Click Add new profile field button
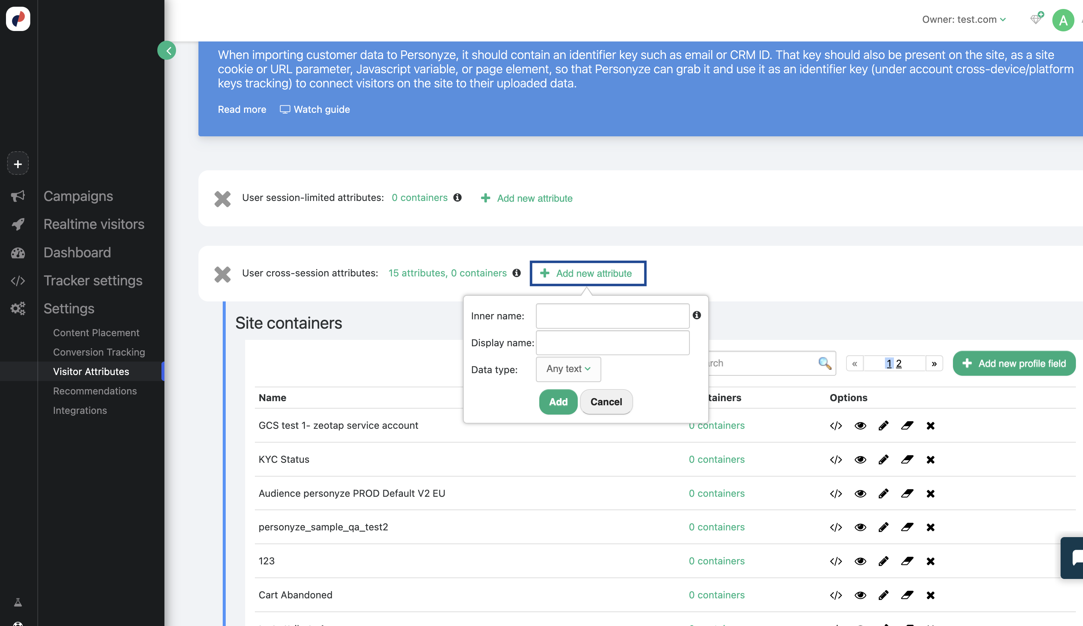The image size is (1083, 626). [x=1014, y=363]
